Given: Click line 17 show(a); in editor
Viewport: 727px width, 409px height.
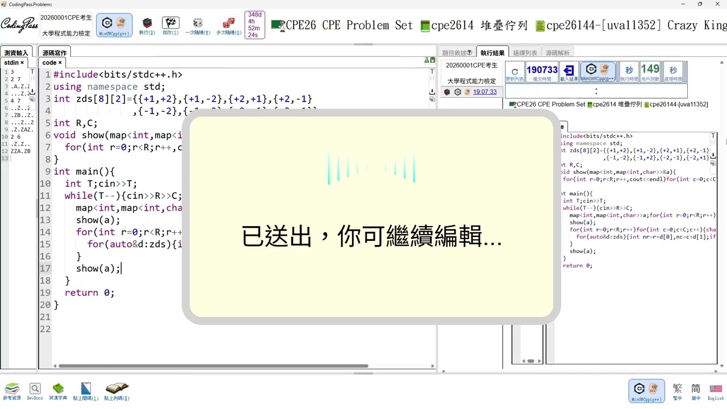Looking at the screenshot, I should coord(98,268).
